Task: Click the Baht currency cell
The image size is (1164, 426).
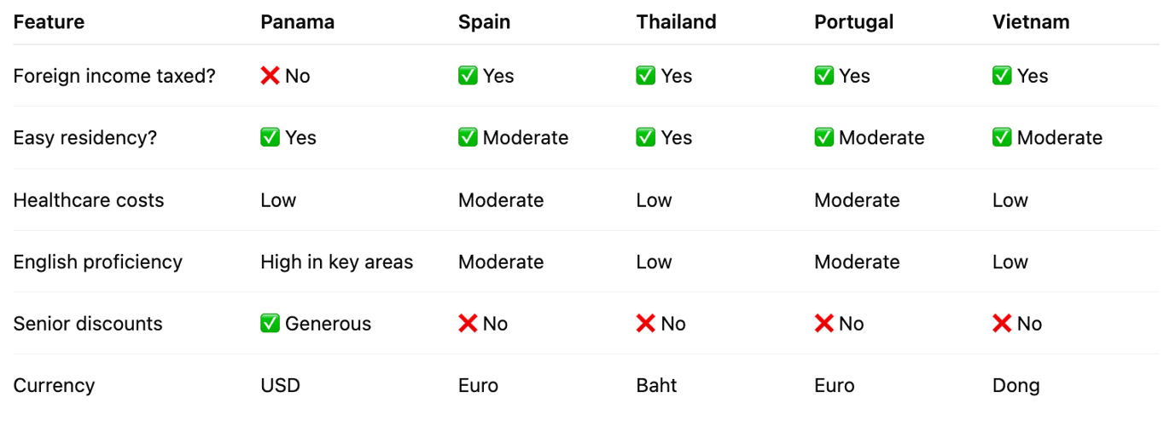Action: click(657, 385)
